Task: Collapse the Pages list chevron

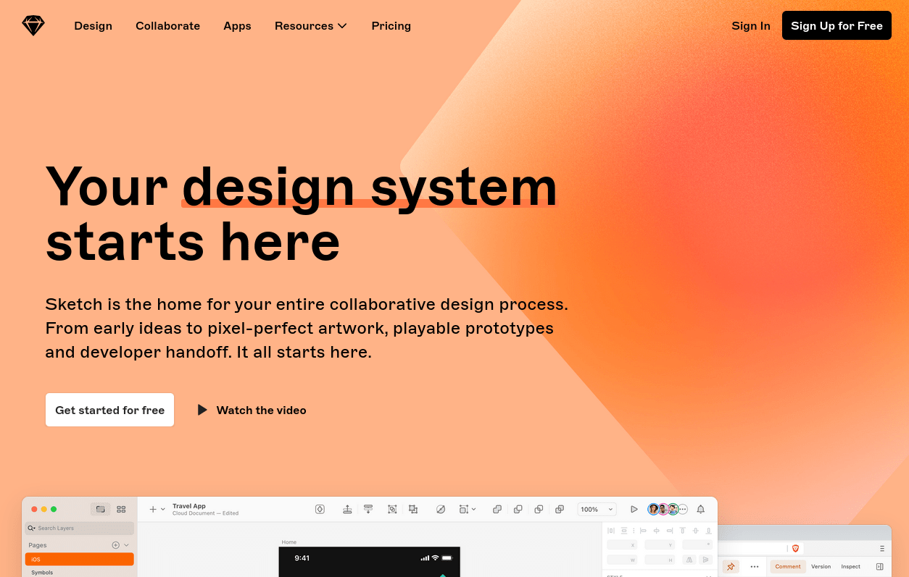Action: tap(126, 544)
